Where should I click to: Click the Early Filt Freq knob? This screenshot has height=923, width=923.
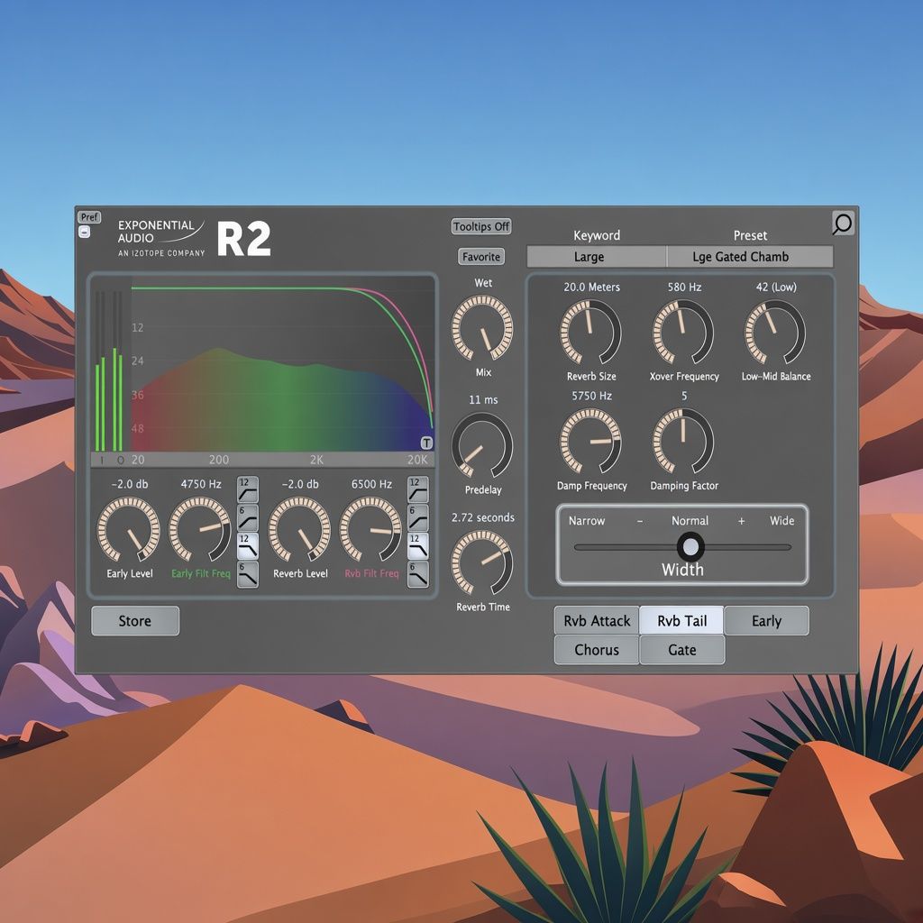pos(200,529)
